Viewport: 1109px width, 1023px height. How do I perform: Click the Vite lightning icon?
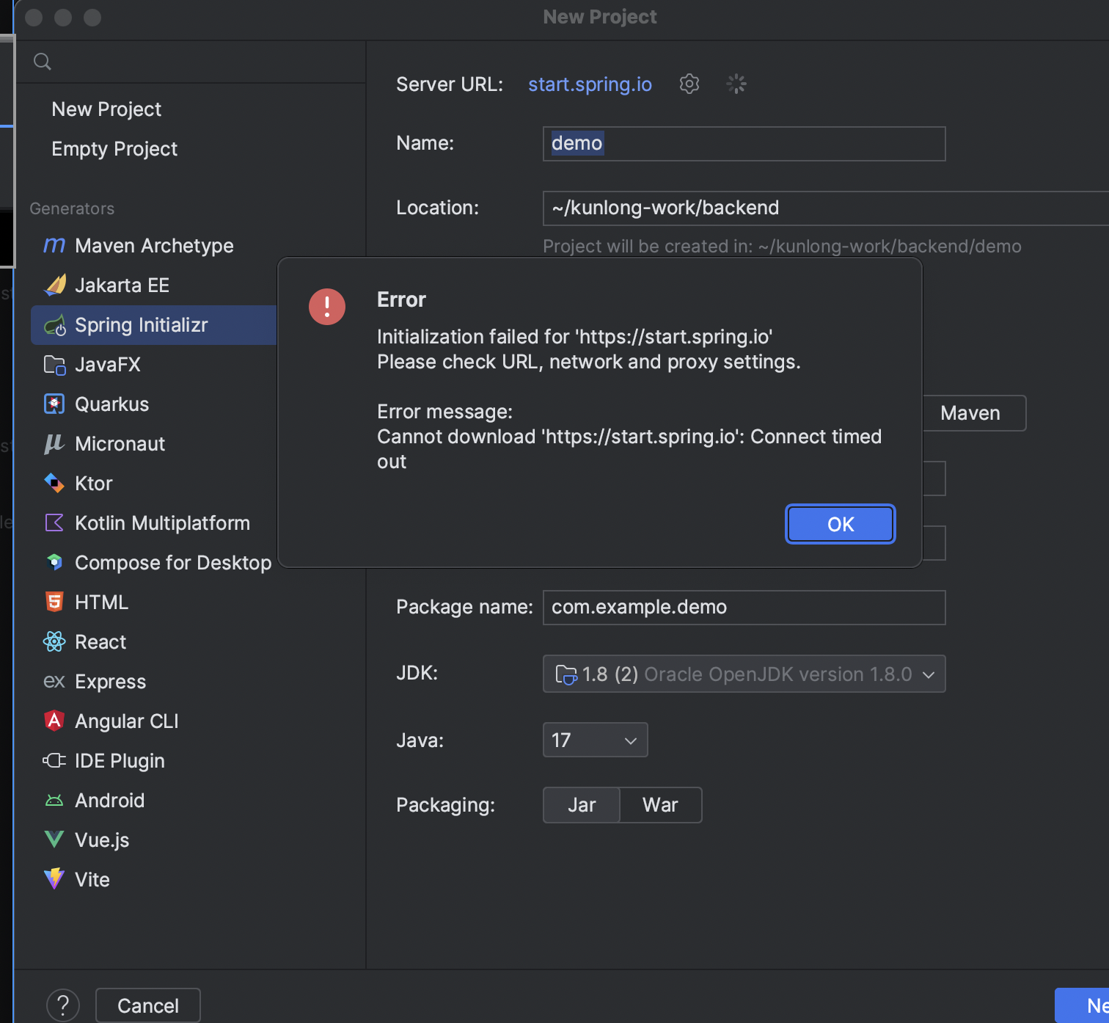click(54, 879)
